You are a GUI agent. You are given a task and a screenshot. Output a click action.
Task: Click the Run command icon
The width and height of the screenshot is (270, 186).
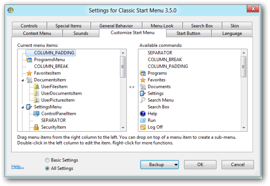[143, 120]
